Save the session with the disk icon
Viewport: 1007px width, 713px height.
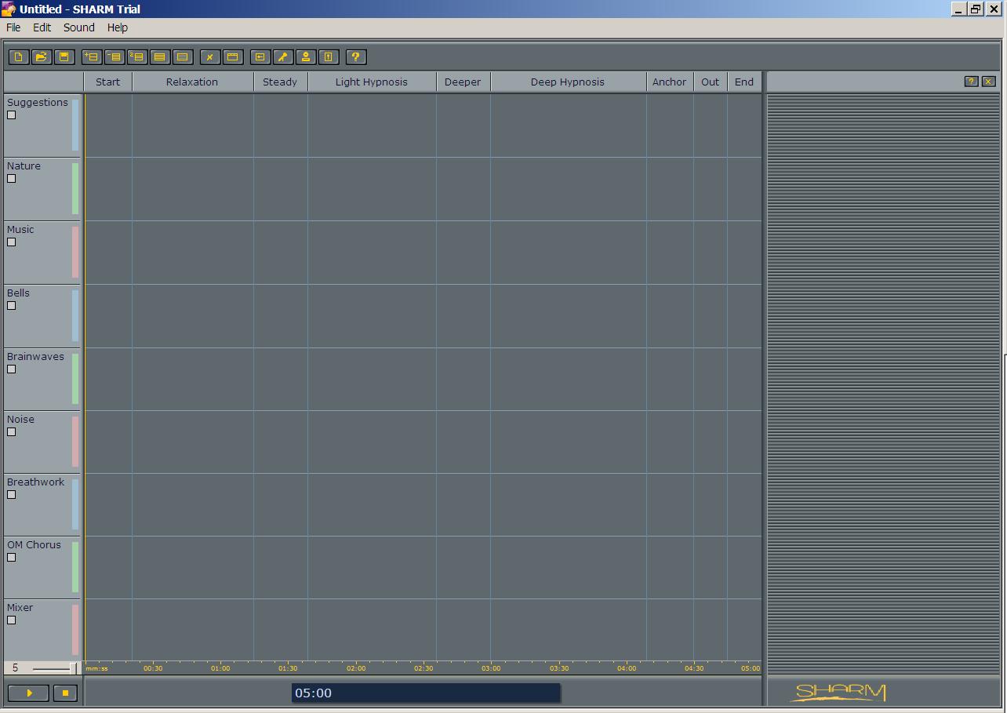(64, 57)
